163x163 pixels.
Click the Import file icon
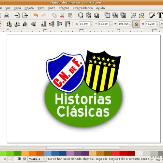pyautogui.click(x=17, y=15)
